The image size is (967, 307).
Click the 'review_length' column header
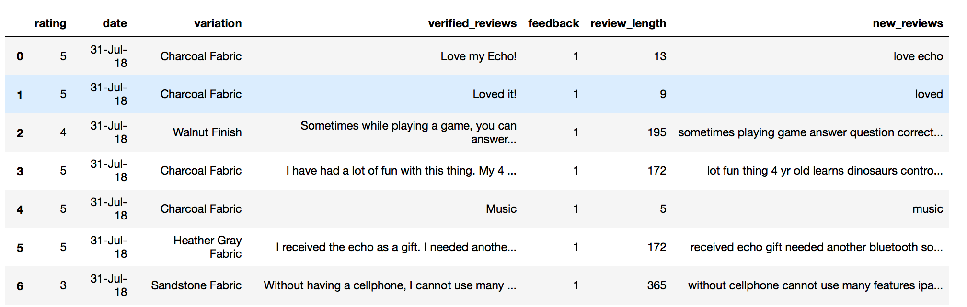[x=628, y=23]
